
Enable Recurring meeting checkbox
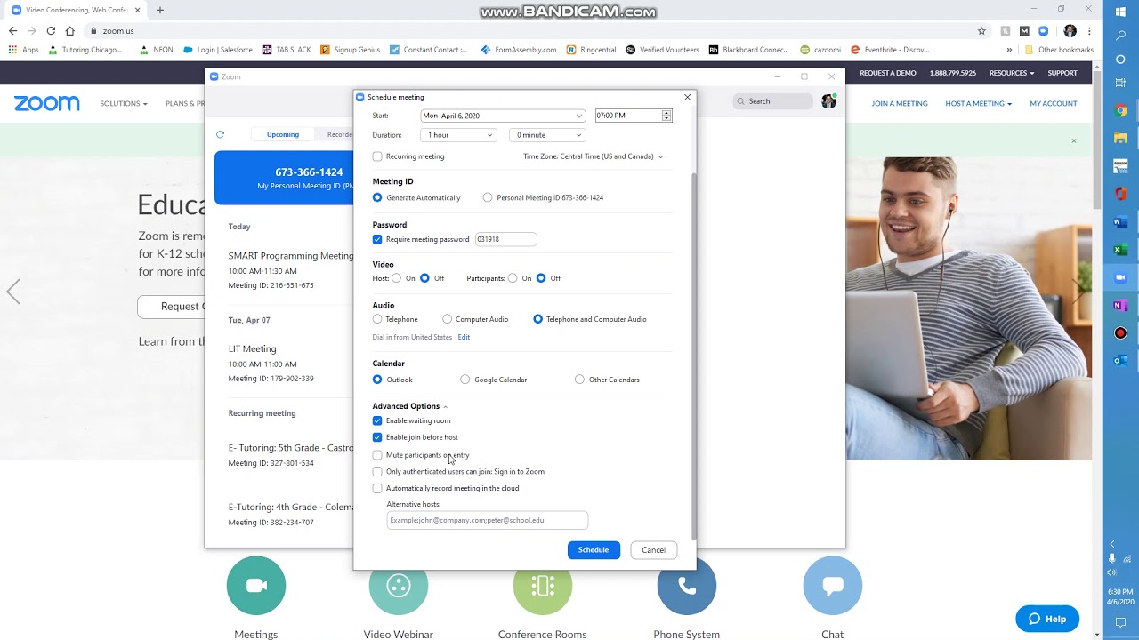377,156
